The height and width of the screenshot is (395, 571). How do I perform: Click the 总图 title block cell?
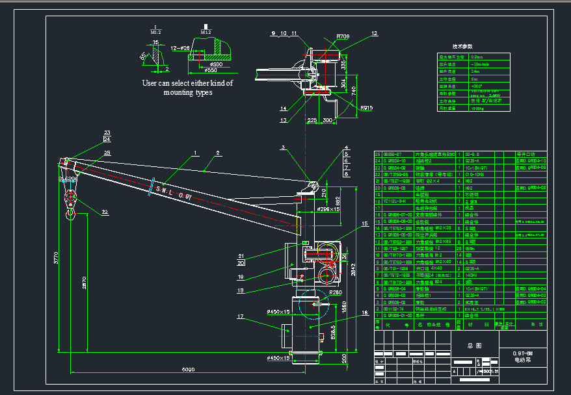475,346
